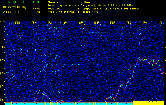Click the 1055 time axis marker
Image resolution: width=166 pixels, height=105 pixels.
point(81,23)
